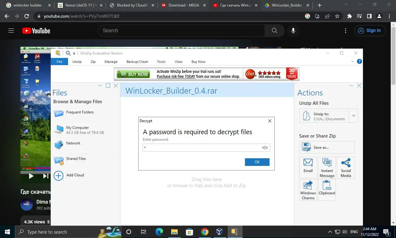The image size is (396, 238).
Task: Open the Backup/Clean ribbon tab
Action: click(137, 62)
